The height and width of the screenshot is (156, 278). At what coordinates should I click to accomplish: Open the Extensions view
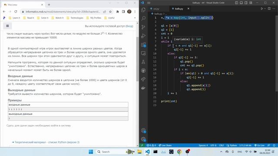point(143,45)
